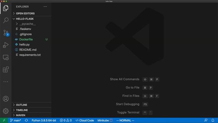
Task: Click the main* git branch indicator
Action: click(x=15, y=120)
